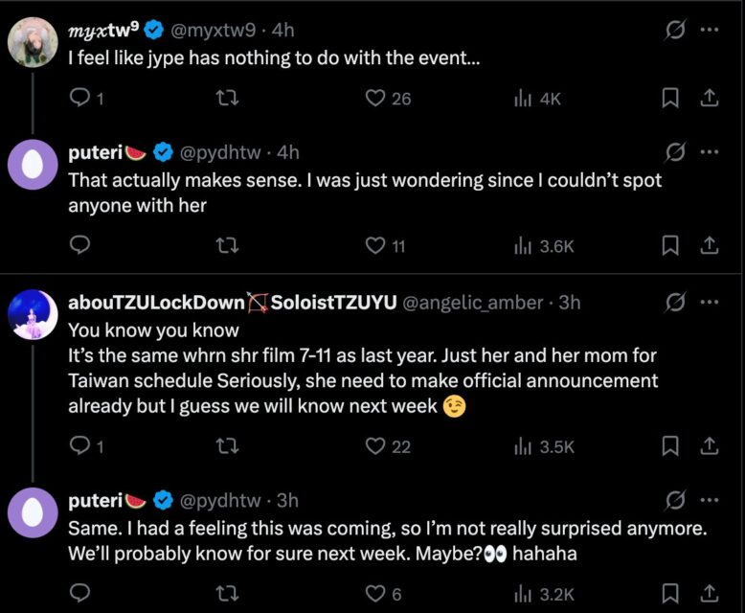The image size is (745, 613).
Task: Reply to myxtw9's tweet about jype
Action: tap(86, 99)
